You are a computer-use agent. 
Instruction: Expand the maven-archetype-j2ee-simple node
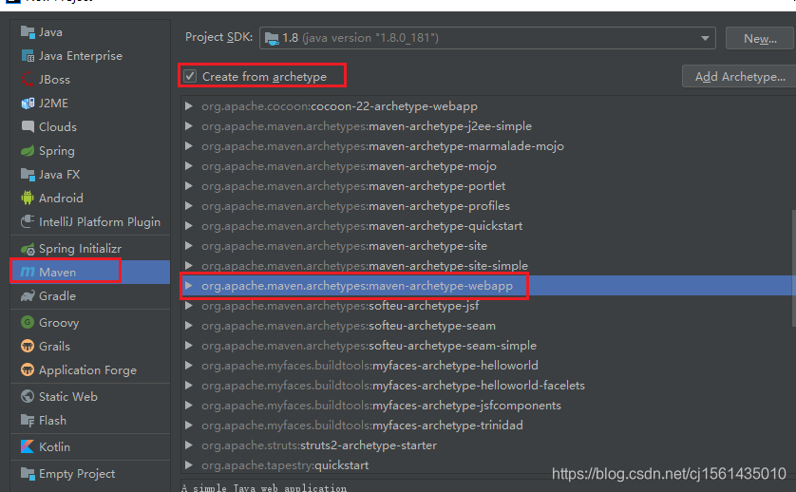(x=188, y=126)
